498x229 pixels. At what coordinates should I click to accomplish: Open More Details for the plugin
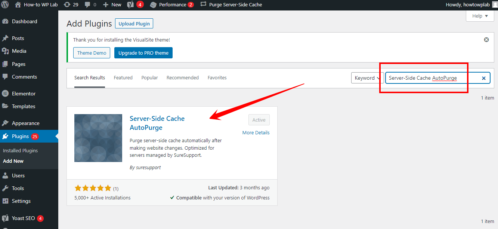[256, 133]
